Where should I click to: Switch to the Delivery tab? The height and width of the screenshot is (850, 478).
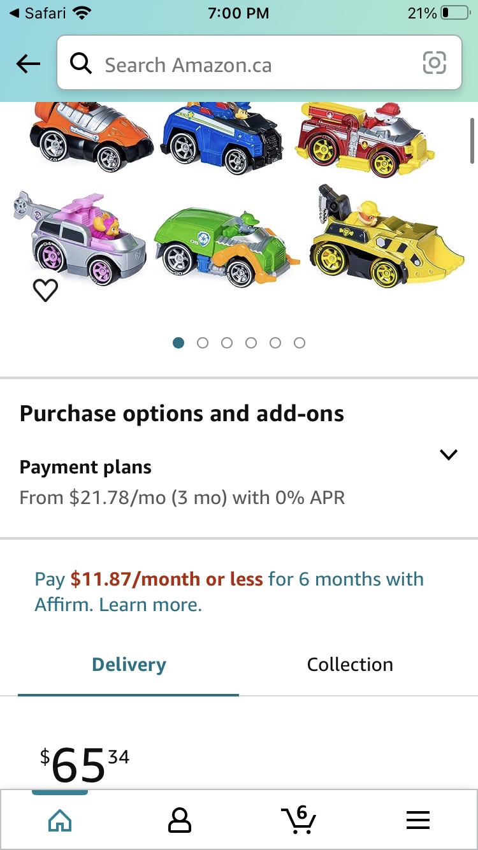tap(129, 665)
